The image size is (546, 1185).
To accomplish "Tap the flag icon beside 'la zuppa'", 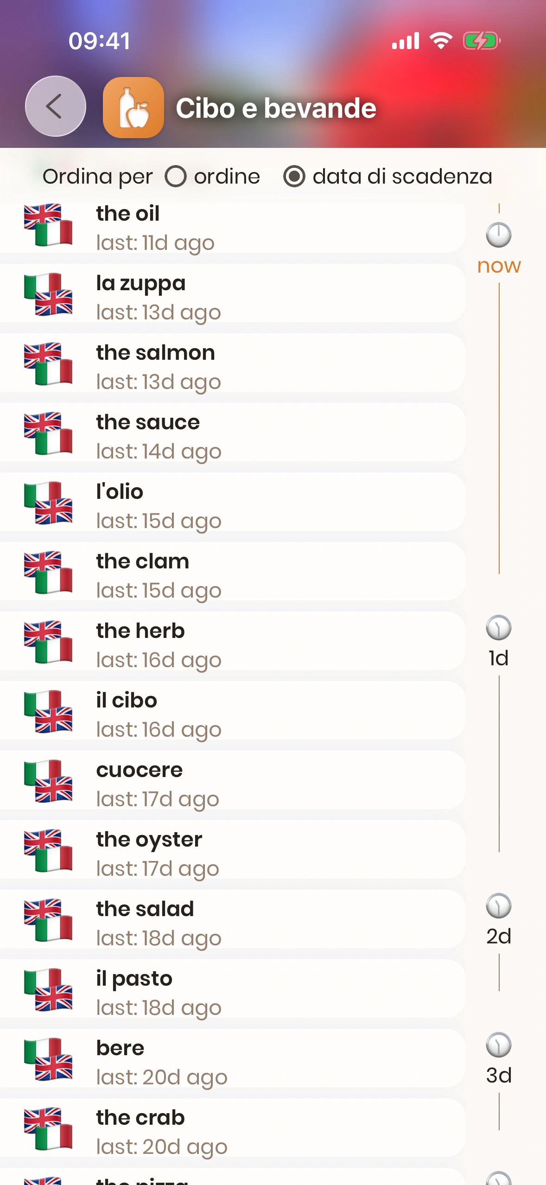I will (48, 294).
